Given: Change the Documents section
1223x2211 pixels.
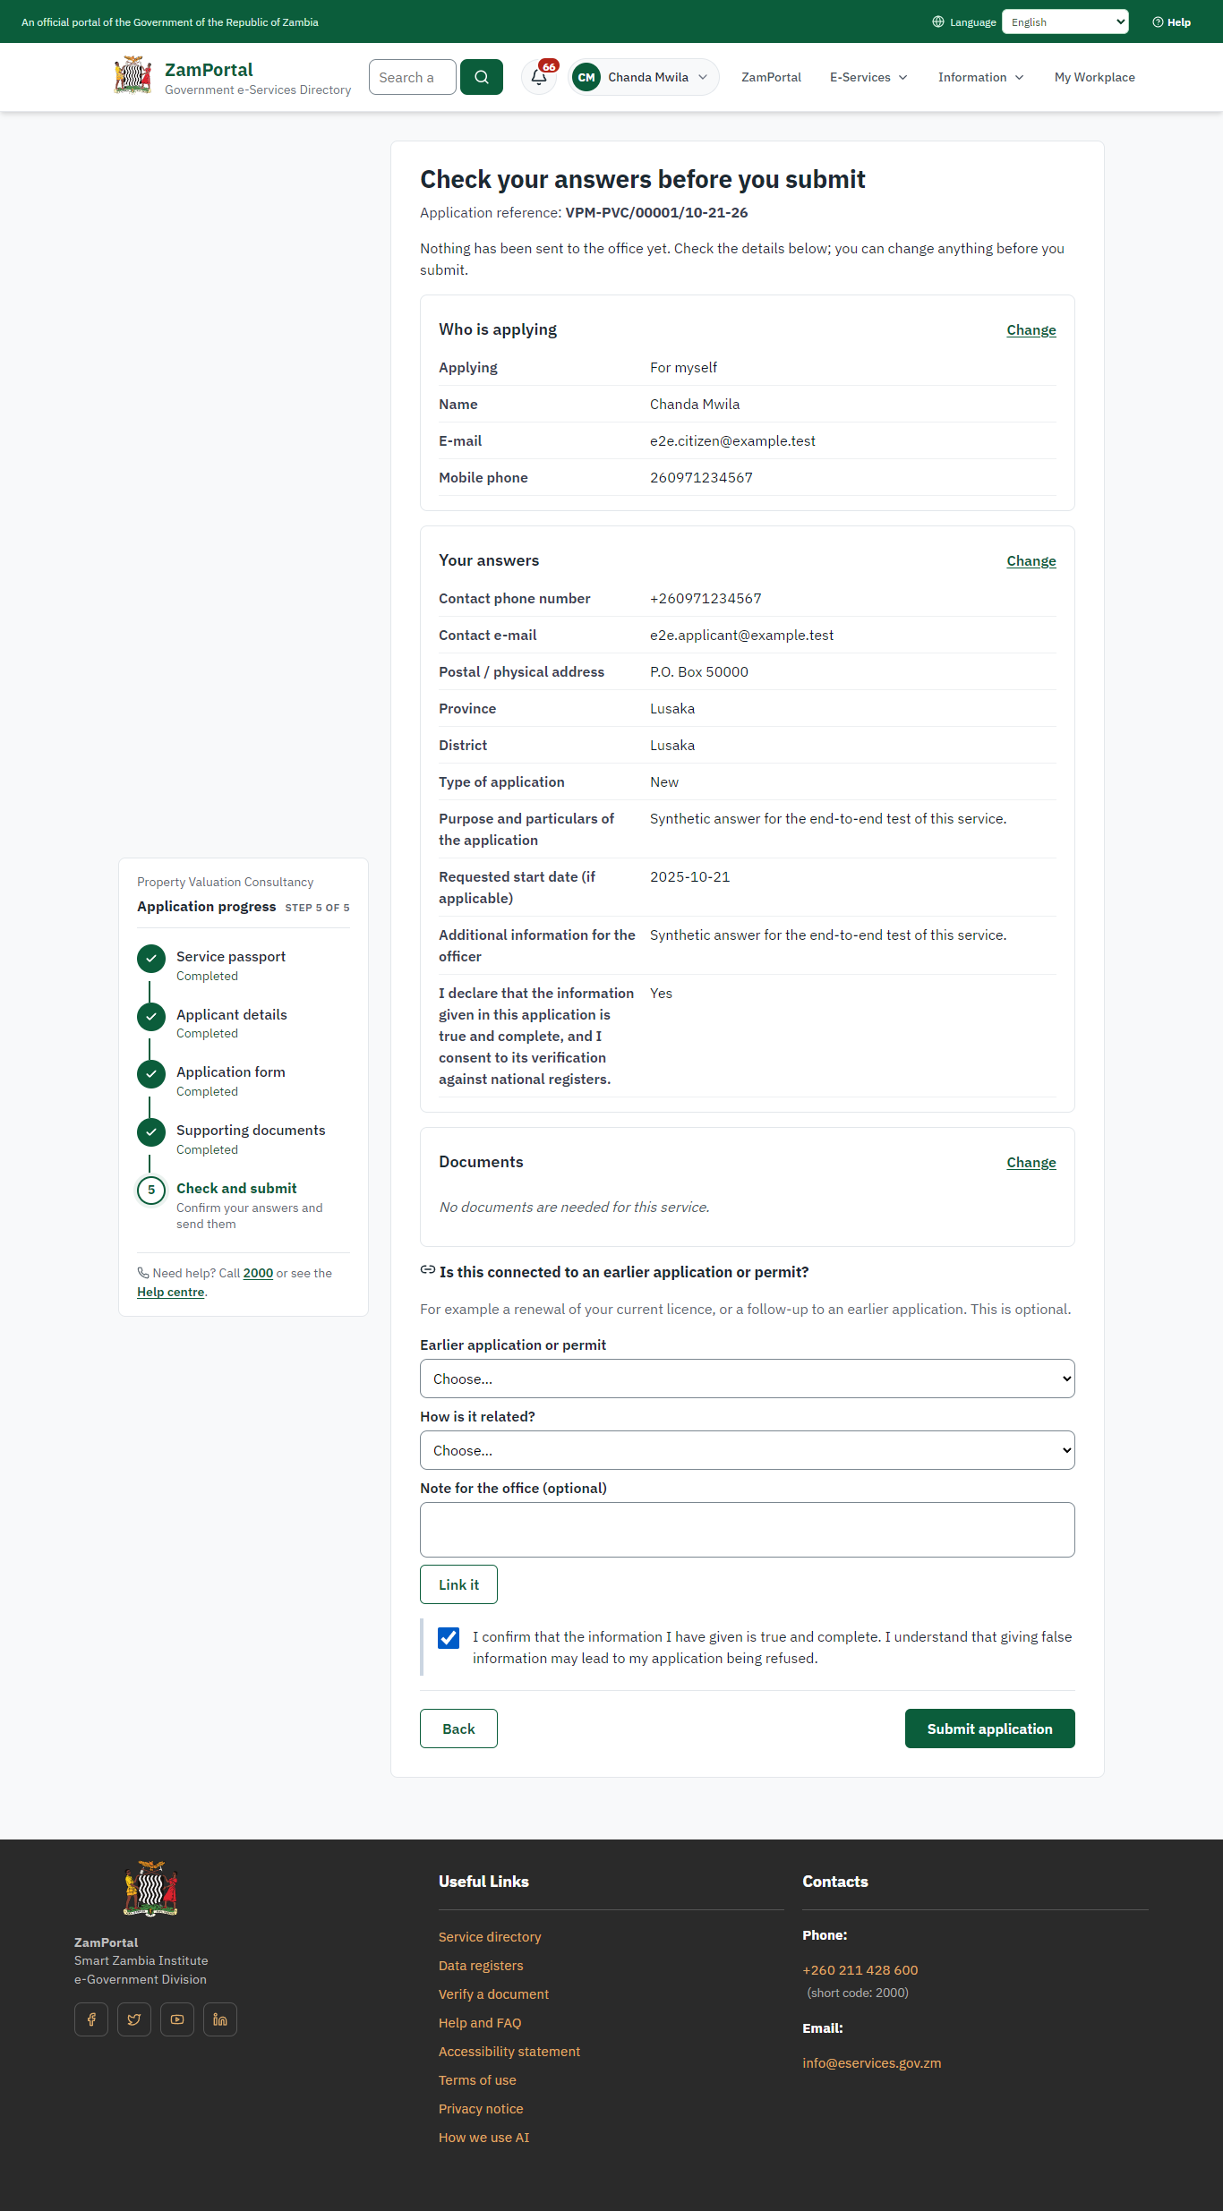Looking at the screenshot, I should coord(1031,1163).
